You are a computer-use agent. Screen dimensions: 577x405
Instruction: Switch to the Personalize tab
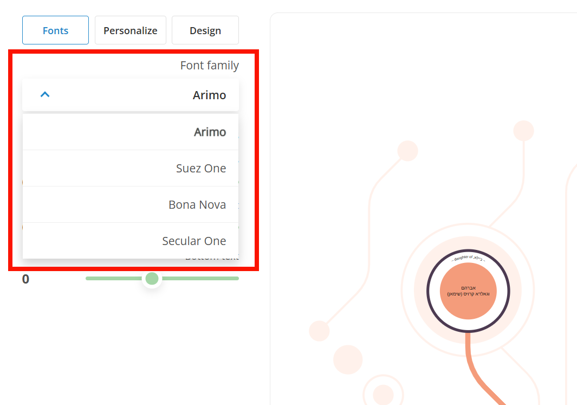click(130, 30)
